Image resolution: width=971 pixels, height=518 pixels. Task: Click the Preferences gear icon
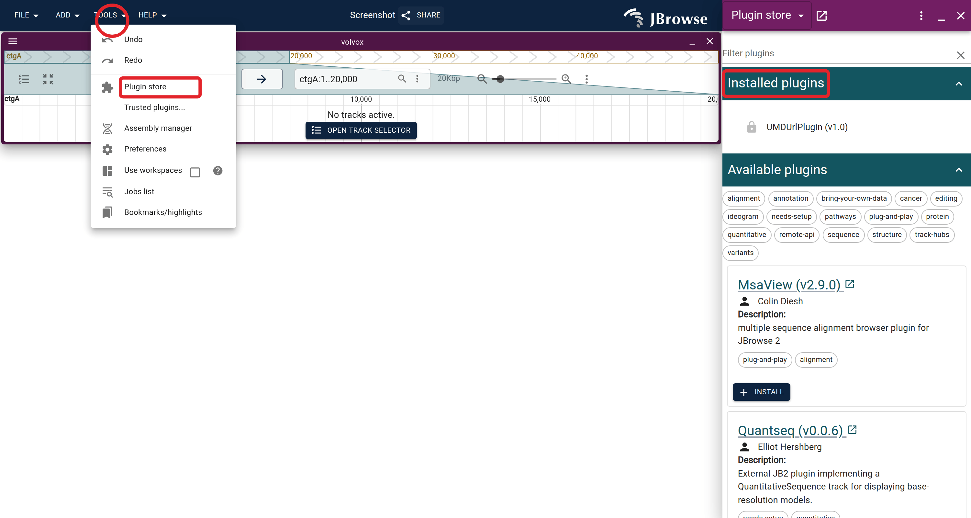tap(107, 149)
